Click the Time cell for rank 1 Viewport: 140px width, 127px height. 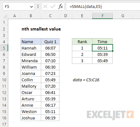click(102, 48)
